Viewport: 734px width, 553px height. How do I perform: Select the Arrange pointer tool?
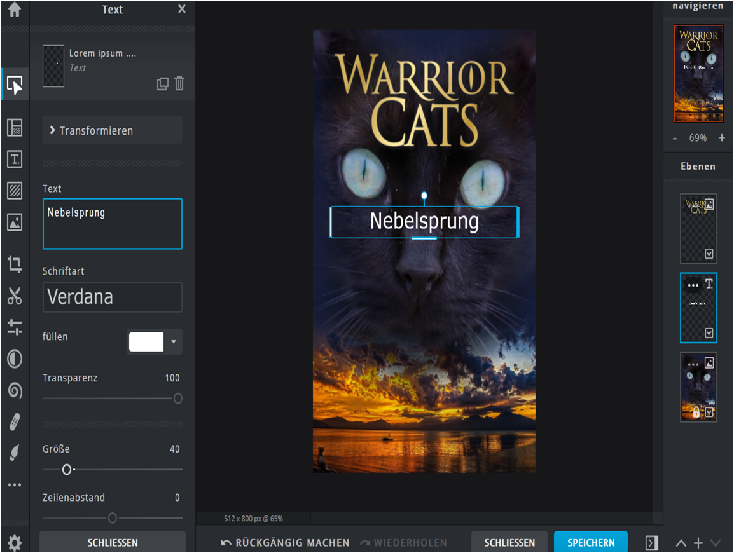click(x=15, y=85)
